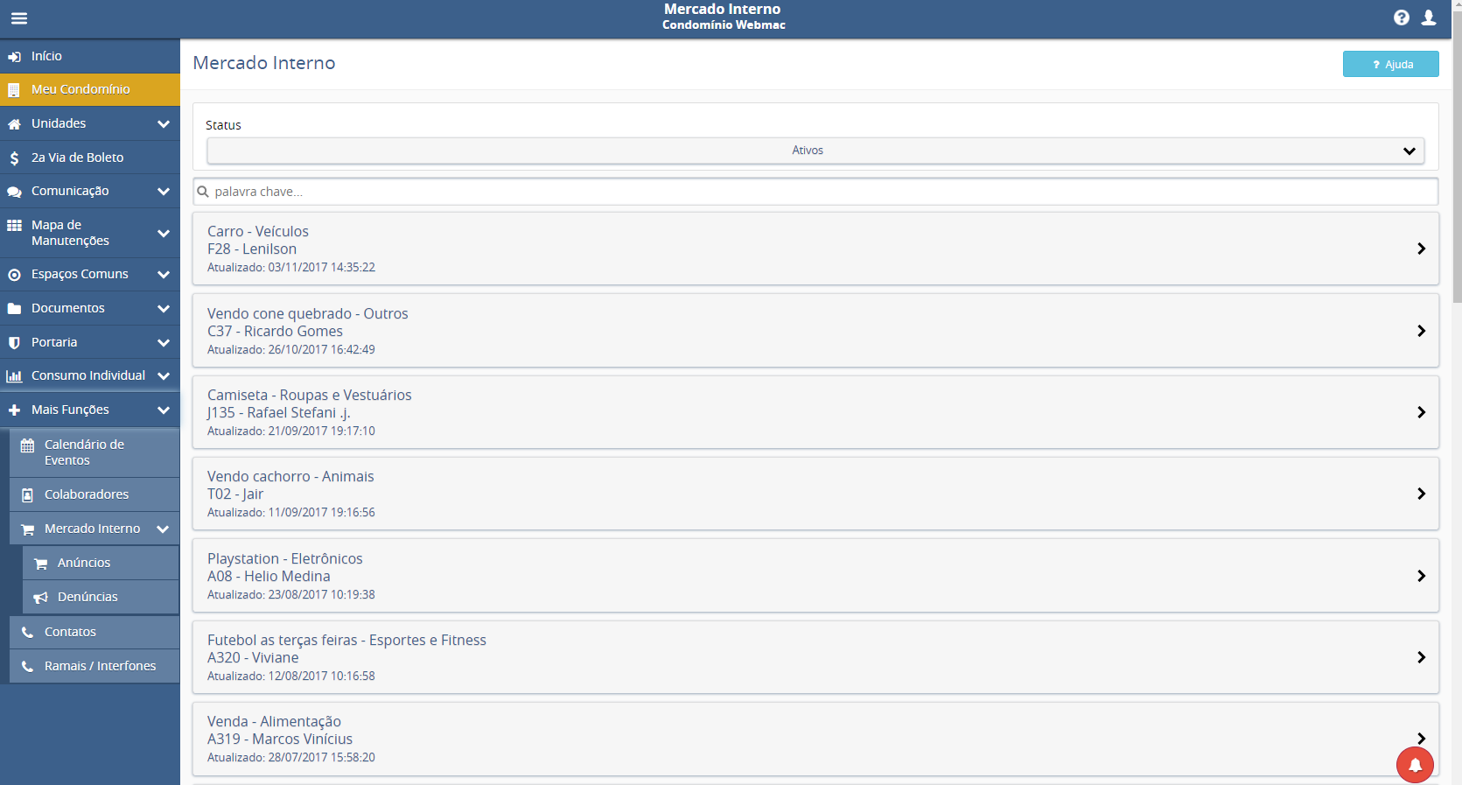Image resolution: width=1462 pixels, height=785 pixels.
Task: Open Anúncios submenu item
Action: (101, 563)
